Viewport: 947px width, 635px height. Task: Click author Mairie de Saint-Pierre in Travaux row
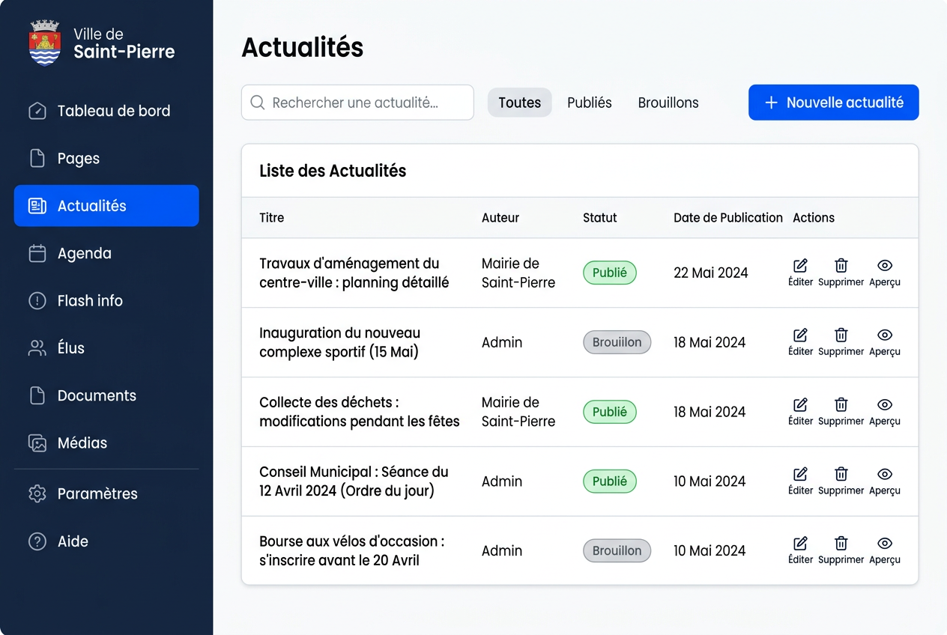pos(518,273)
